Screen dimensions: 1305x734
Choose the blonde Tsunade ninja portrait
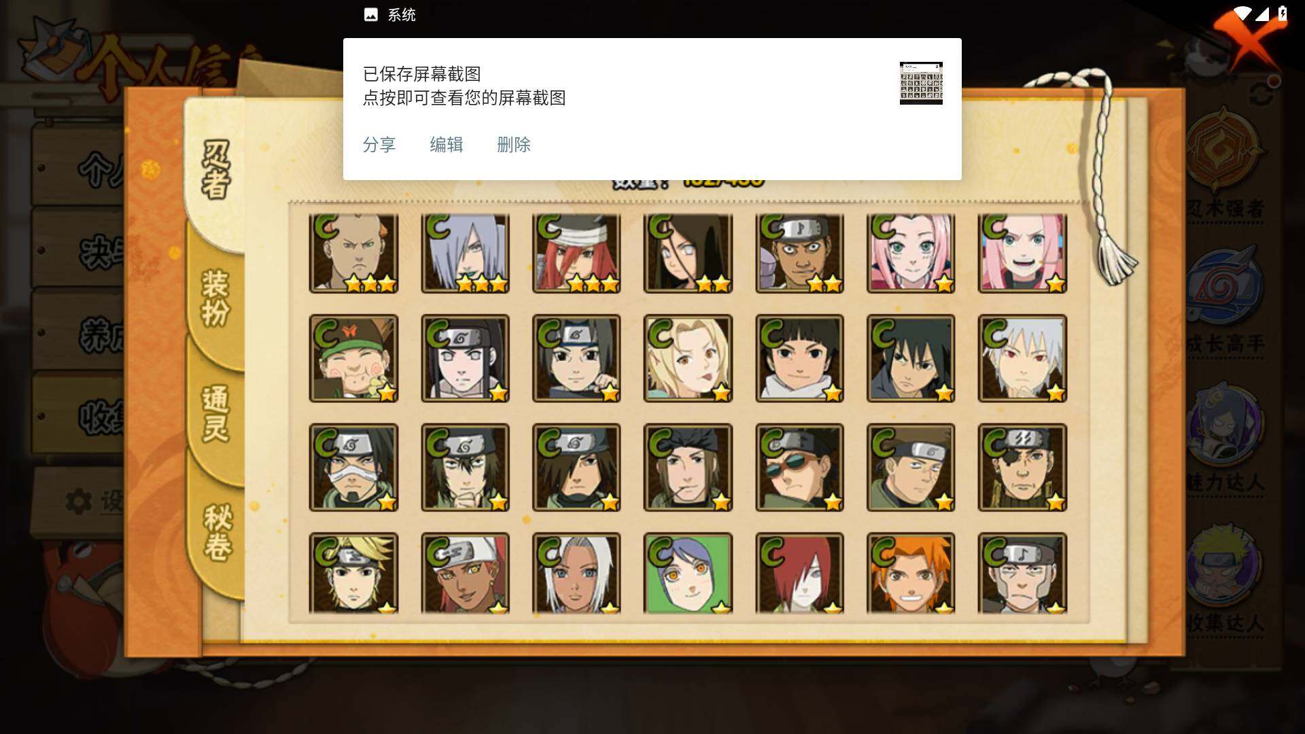688,358
